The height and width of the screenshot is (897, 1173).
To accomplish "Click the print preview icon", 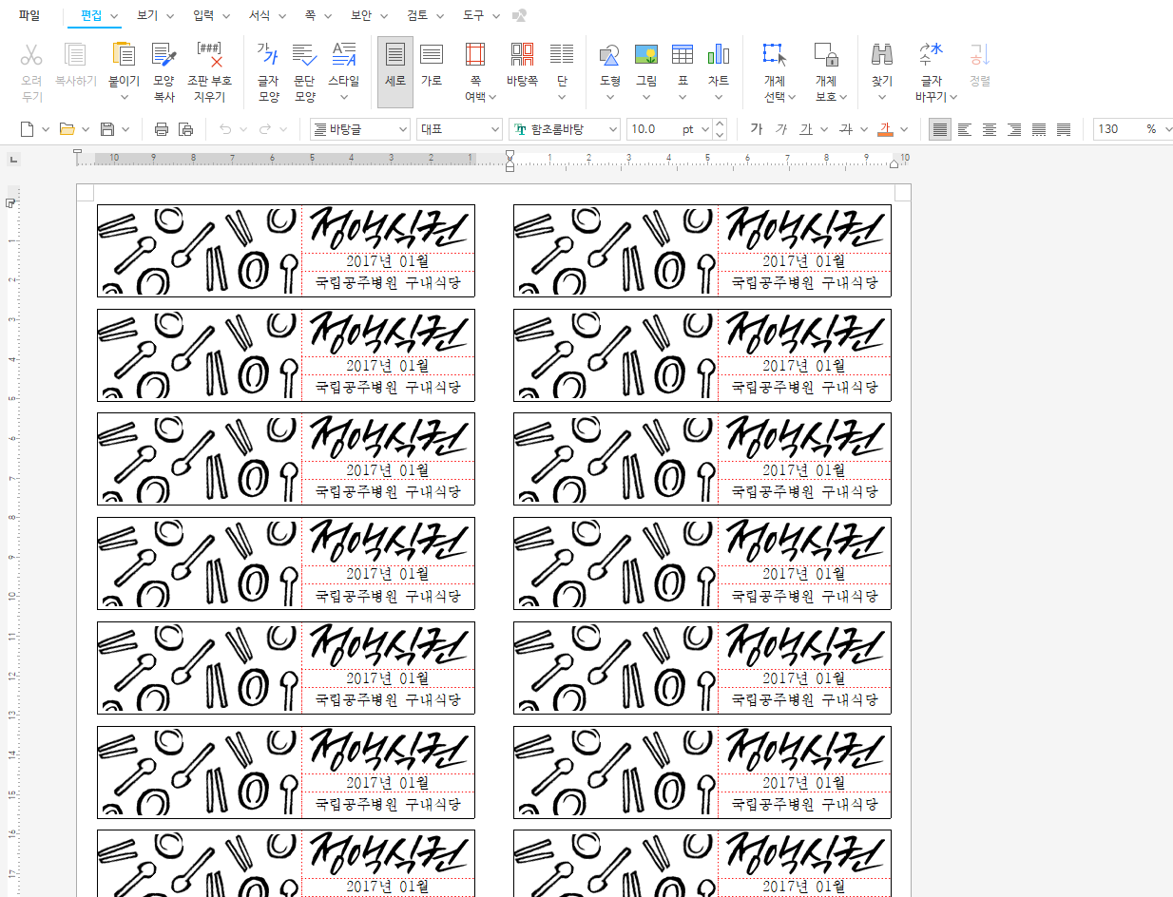I will point(186,129).
